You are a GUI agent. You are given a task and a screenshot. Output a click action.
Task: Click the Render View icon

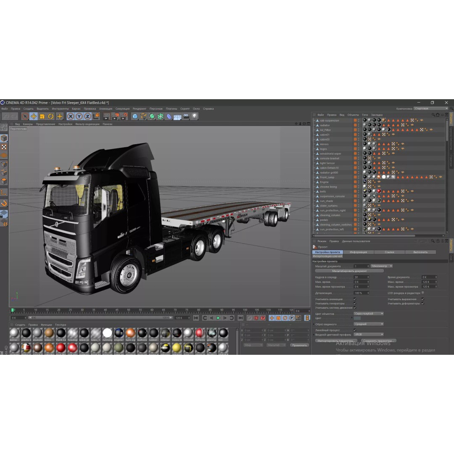[106, 117]
